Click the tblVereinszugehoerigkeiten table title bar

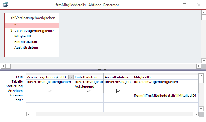(32, 18)
